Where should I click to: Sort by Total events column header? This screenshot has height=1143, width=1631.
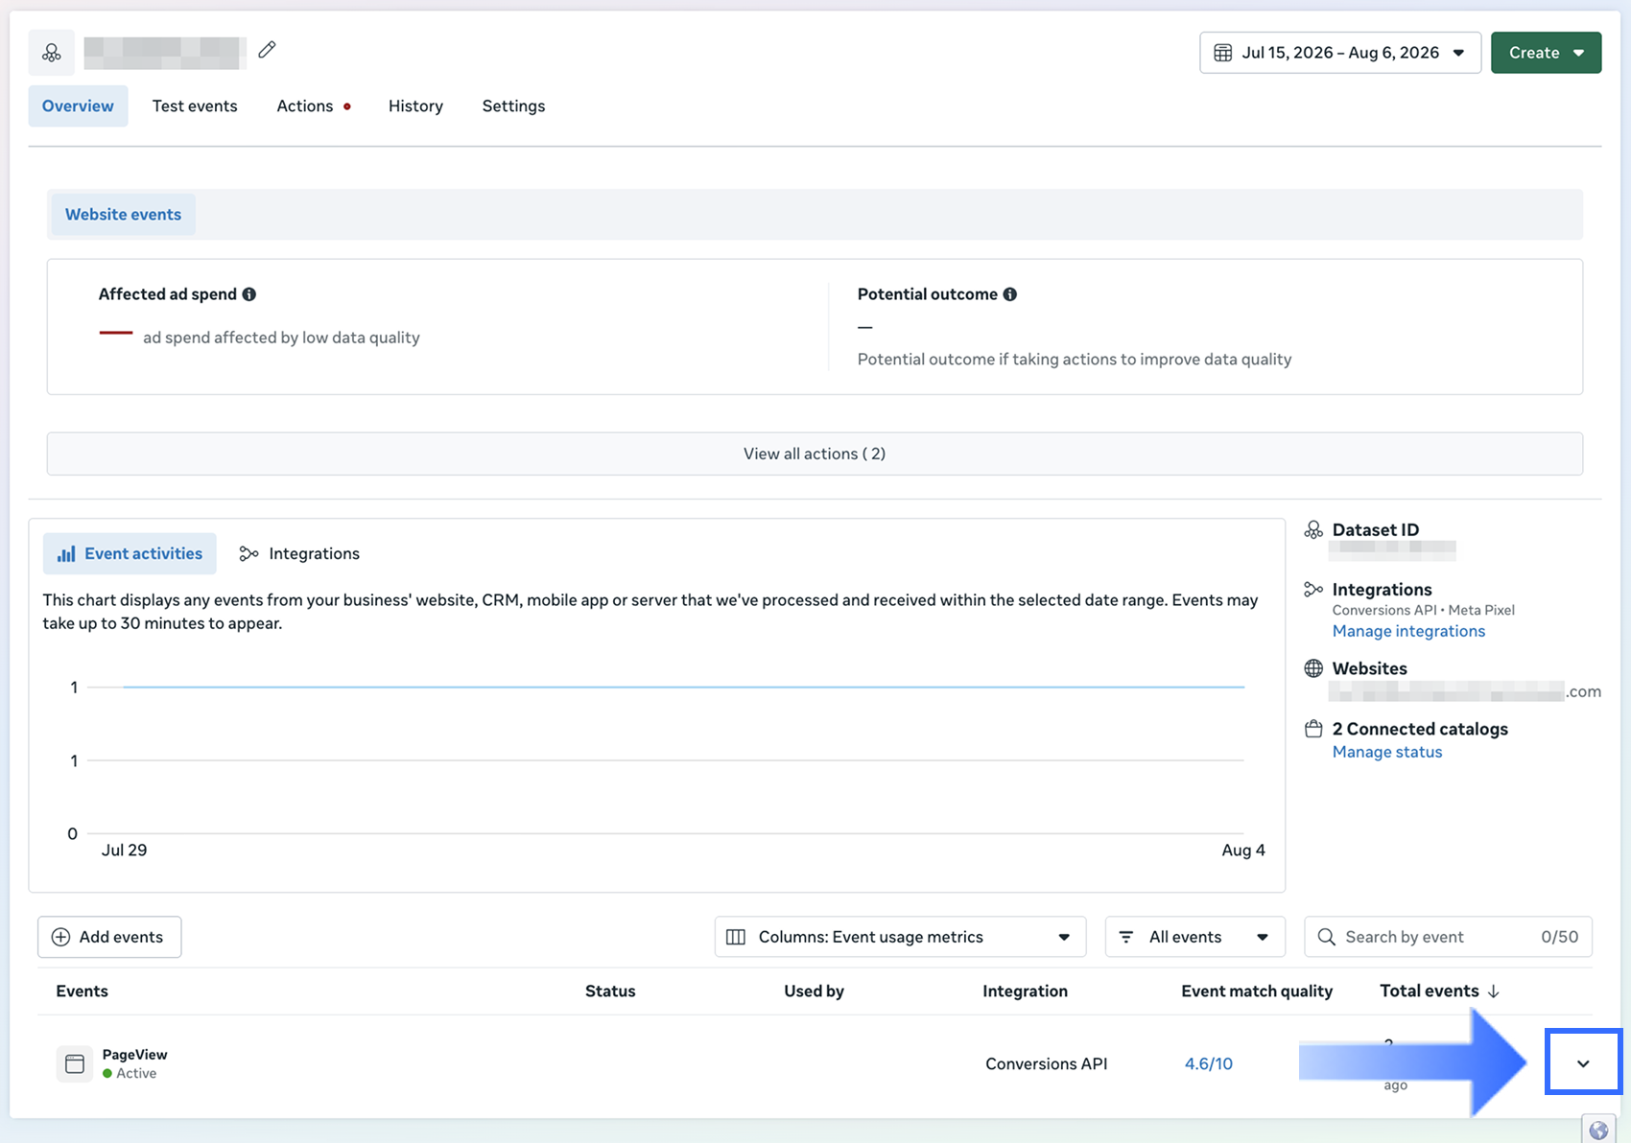(1439, 991)
